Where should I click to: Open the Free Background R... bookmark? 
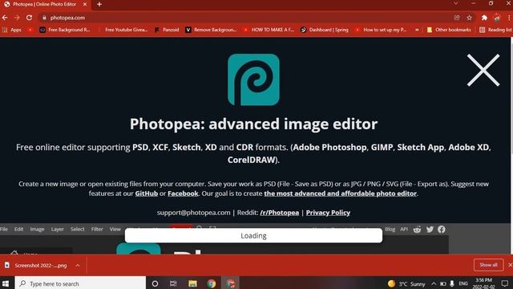[x=65, y=30]
